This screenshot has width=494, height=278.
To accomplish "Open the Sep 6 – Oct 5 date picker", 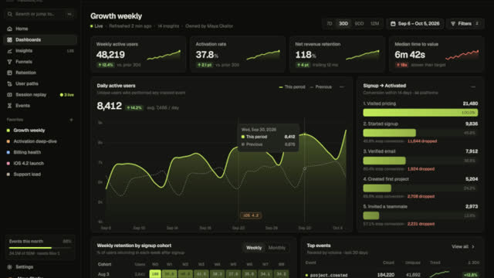I will [415, 24].
